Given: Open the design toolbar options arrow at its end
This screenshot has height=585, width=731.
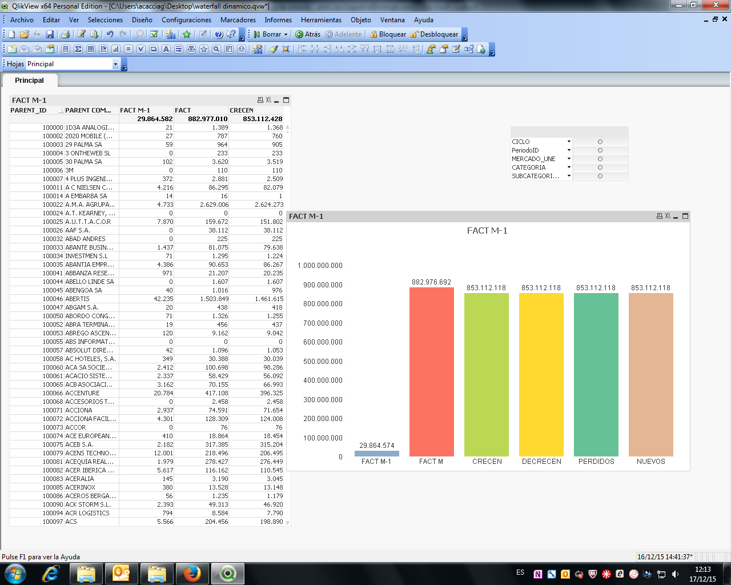Looking at the screenshot, I should coord(492,50).
